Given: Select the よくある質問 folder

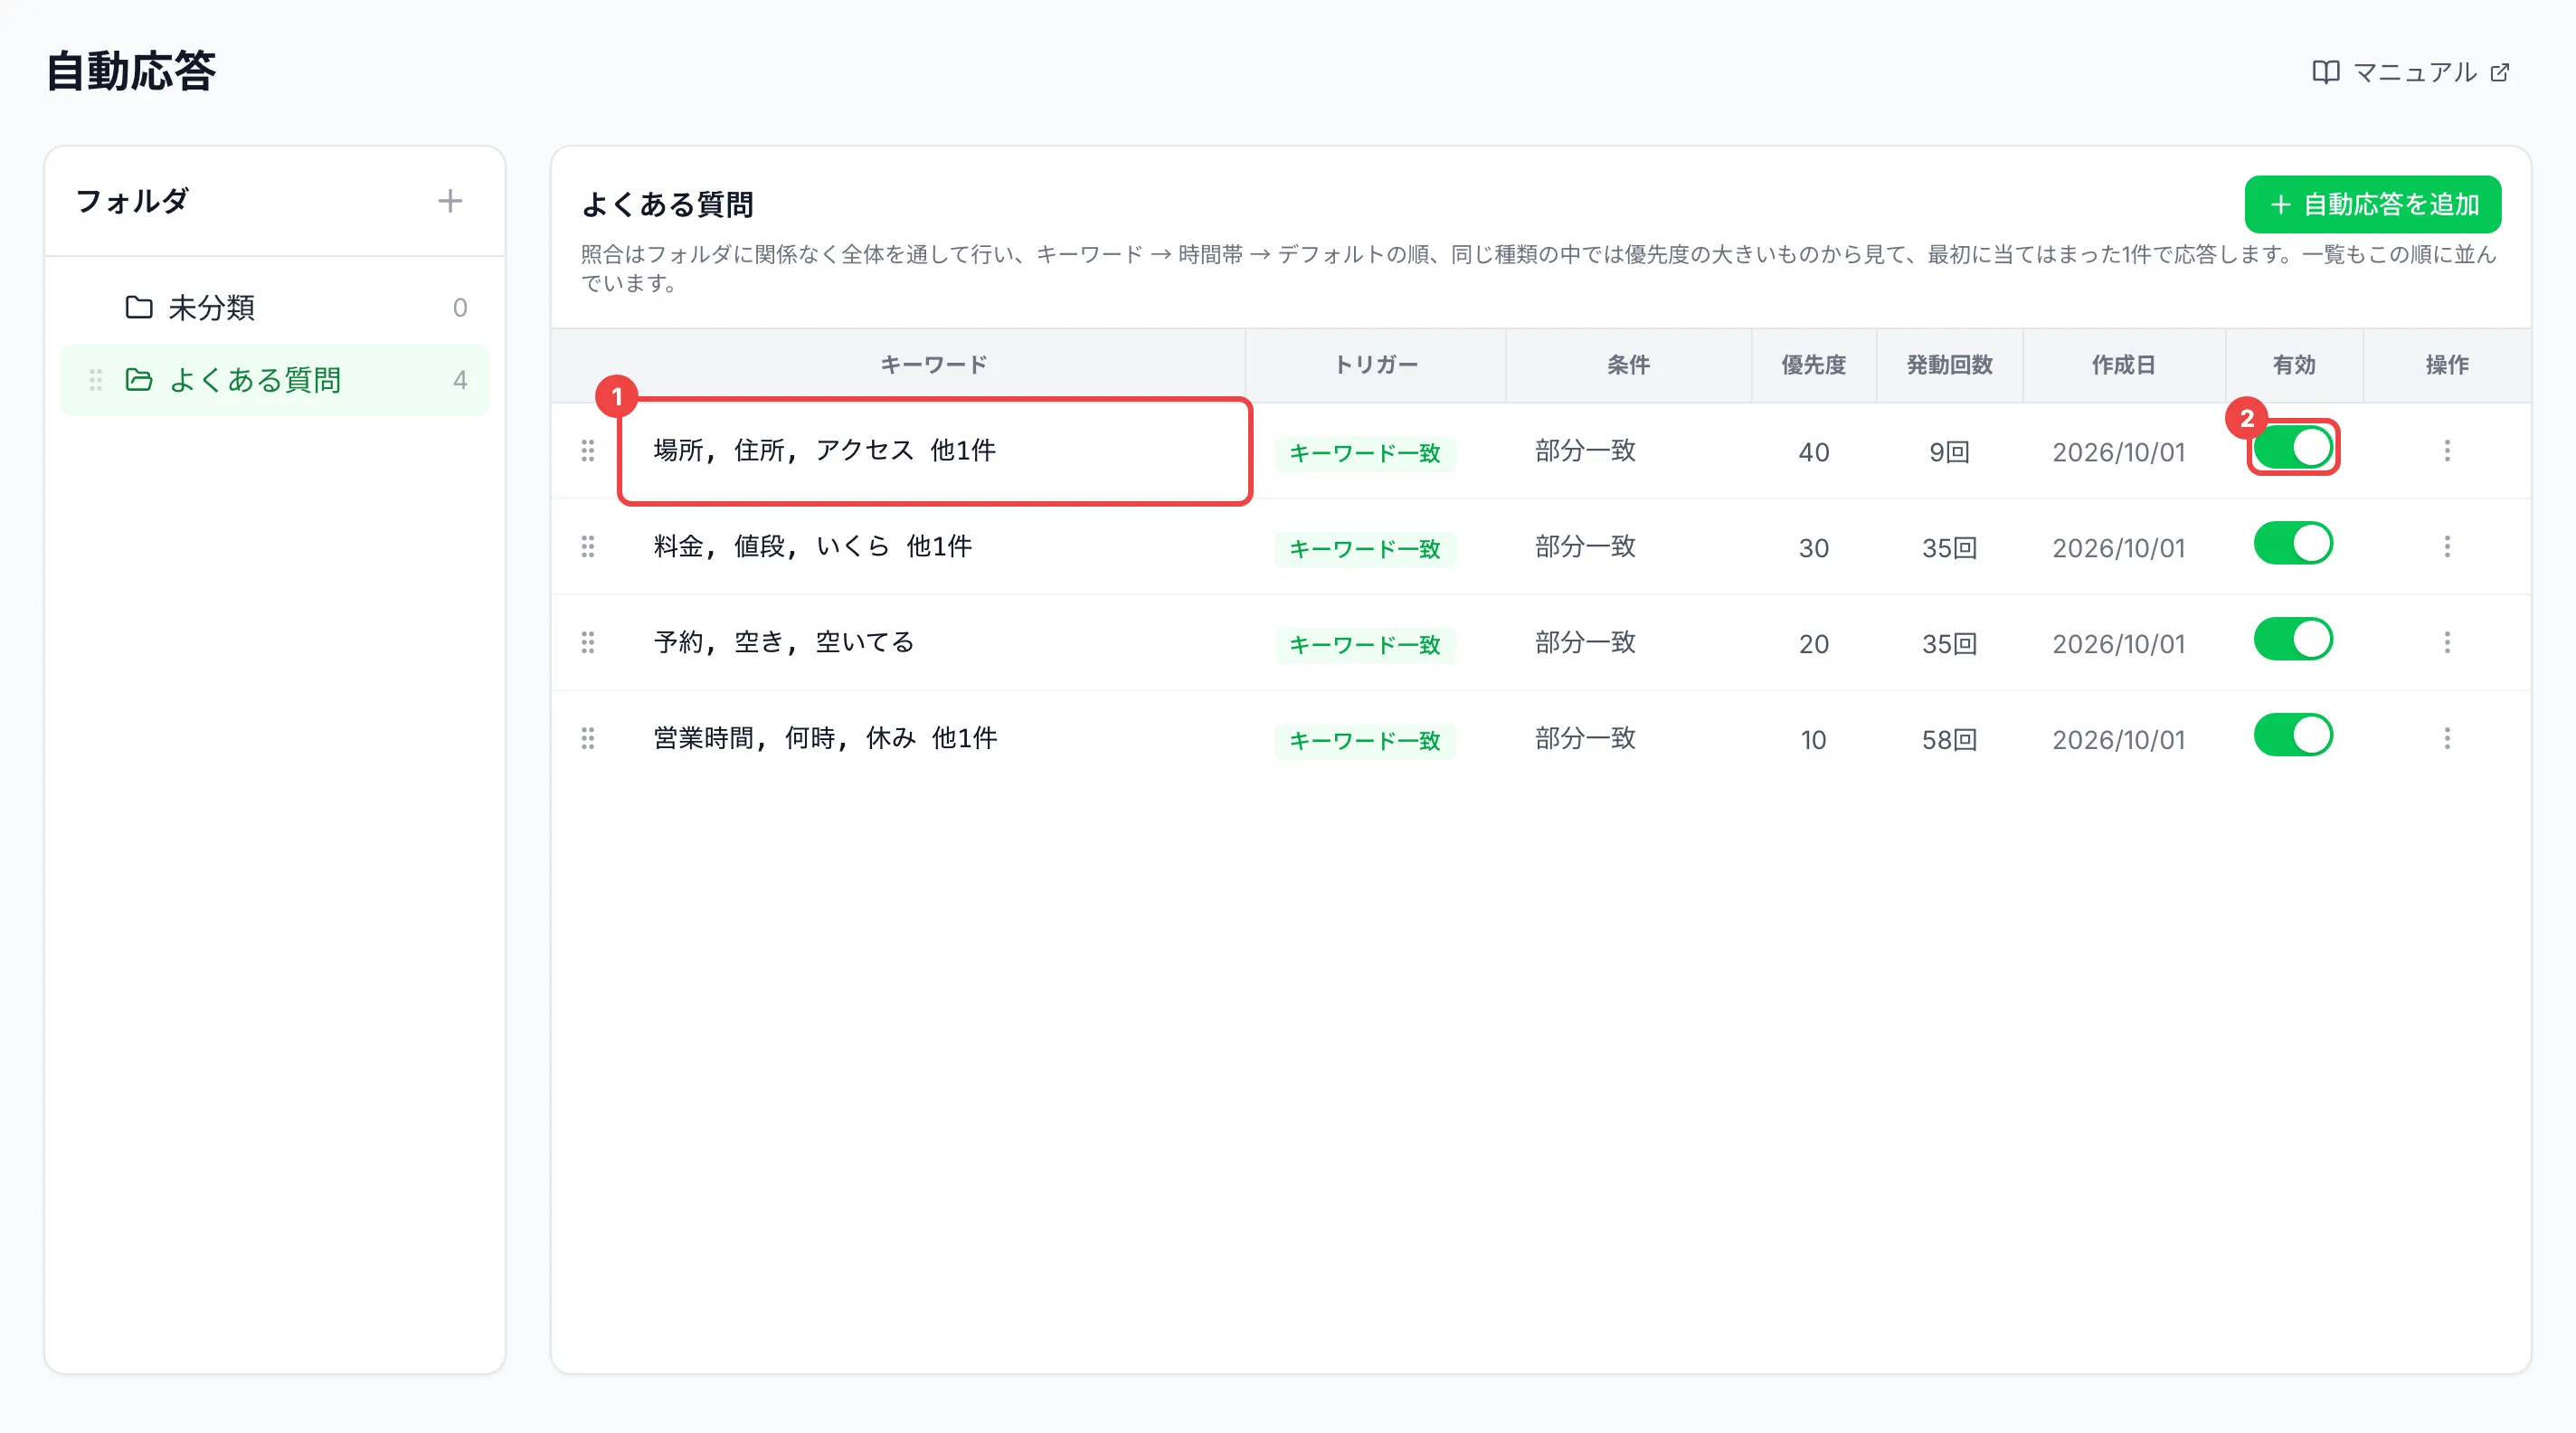Looking at the screenshot, I should pos(275,380).
